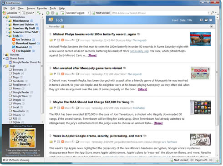Select the Delphi tag
Screen dimensions: 223x166
point(16,73)
